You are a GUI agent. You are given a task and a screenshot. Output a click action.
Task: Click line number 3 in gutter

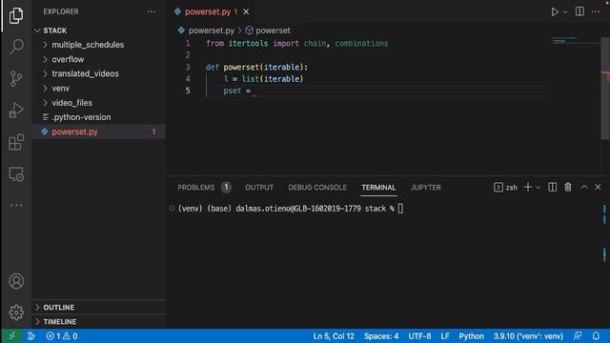[x=188, y=67]
